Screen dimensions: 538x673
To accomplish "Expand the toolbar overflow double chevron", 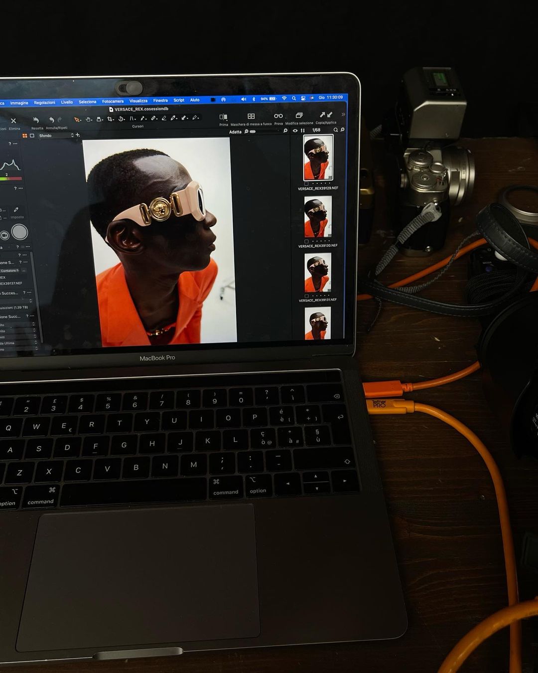I will tap(343, 115).
